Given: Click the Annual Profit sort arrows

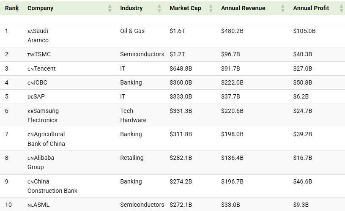Looking at the screenshot, I should click(341, 8).
